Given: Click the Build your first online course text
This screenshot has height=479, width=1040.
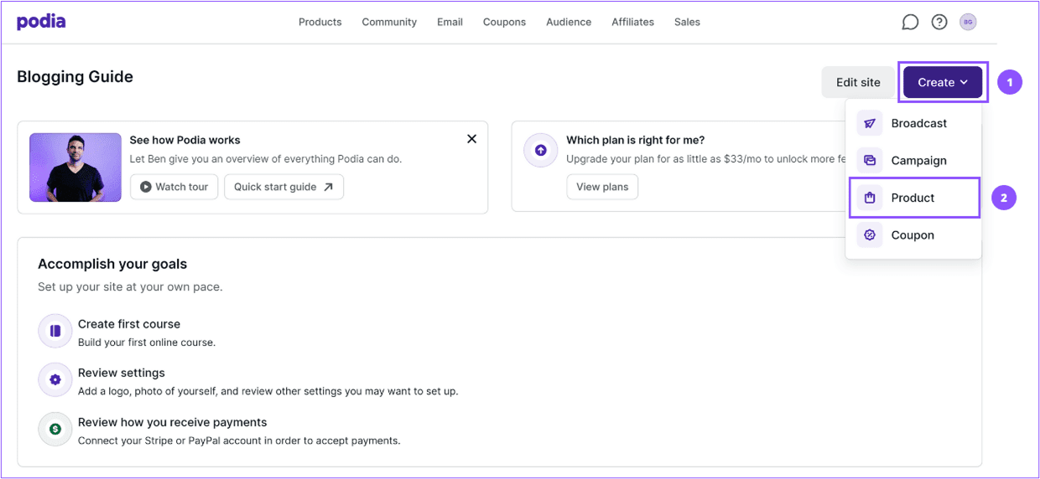Looking at the screenshot, I should coord(147,343).
